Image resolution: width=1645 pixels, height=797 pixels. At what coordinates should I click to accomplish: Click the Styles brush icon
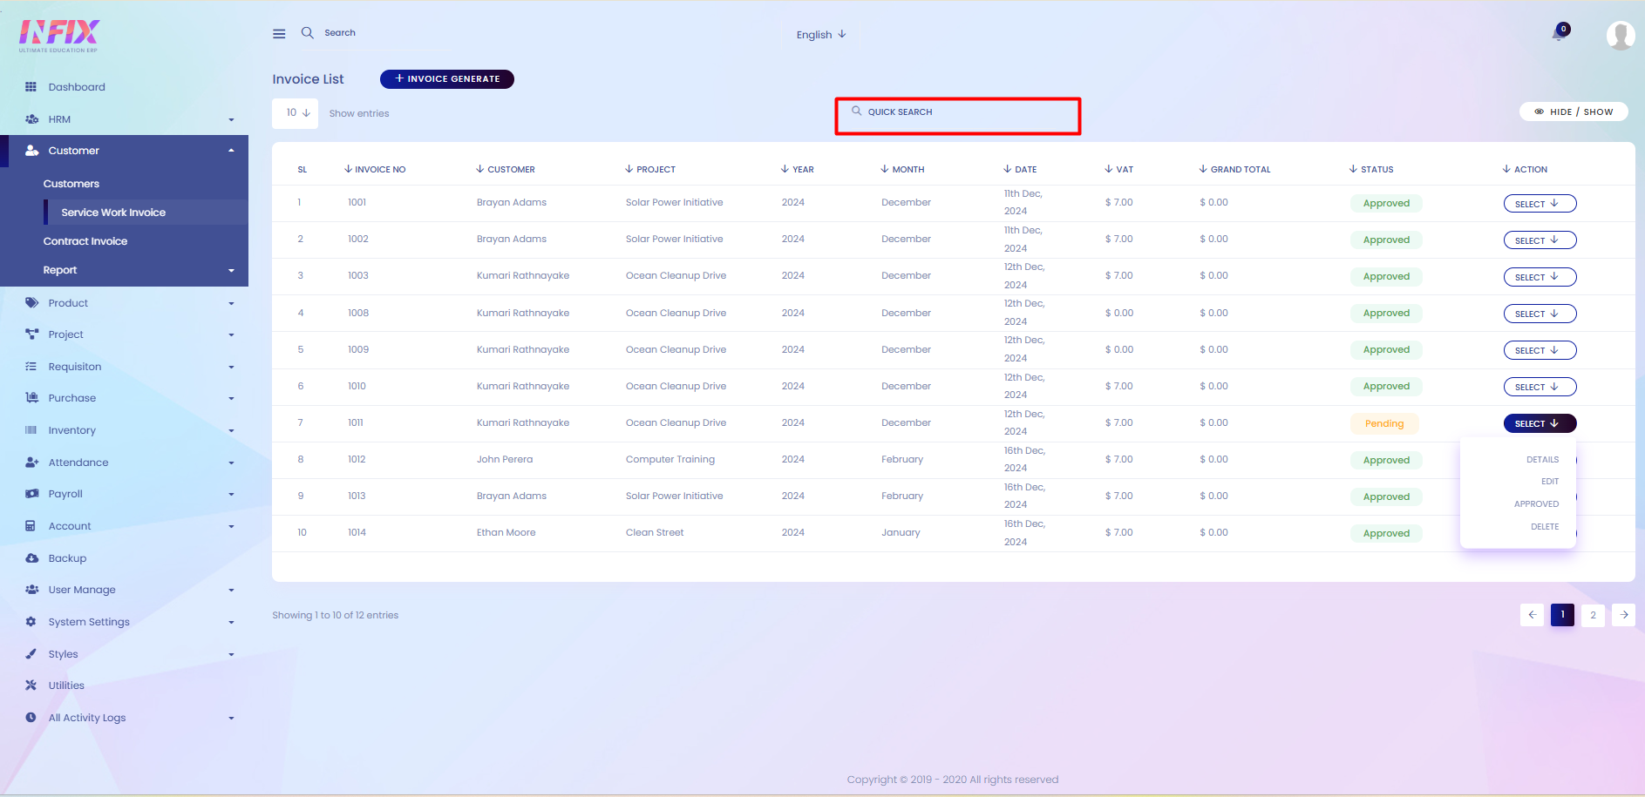tap(31, 654)
